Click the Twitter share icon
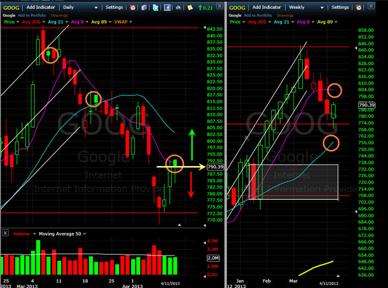The image size is (388, 288). 155,7
